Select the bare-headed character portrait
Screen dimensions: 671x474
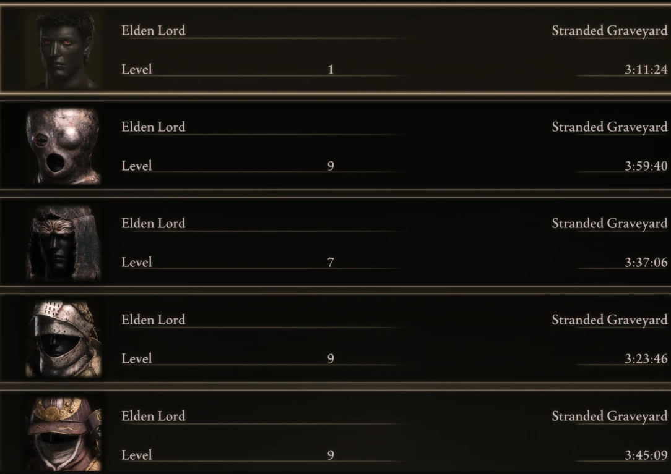63,49
